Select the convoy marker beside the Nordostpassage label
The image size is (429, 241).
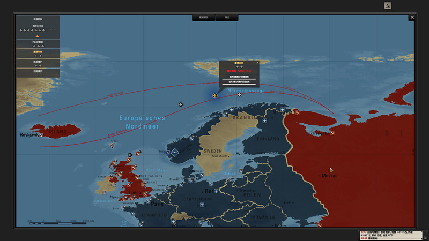239,95
